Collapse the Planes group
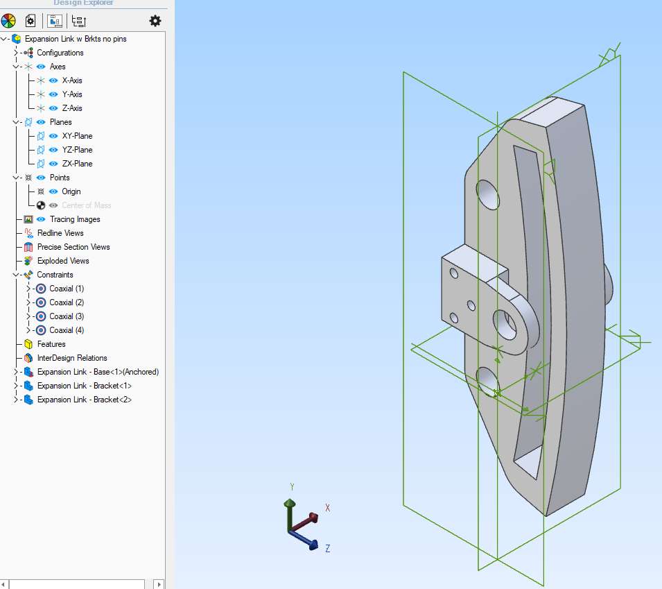 [16, 122]
